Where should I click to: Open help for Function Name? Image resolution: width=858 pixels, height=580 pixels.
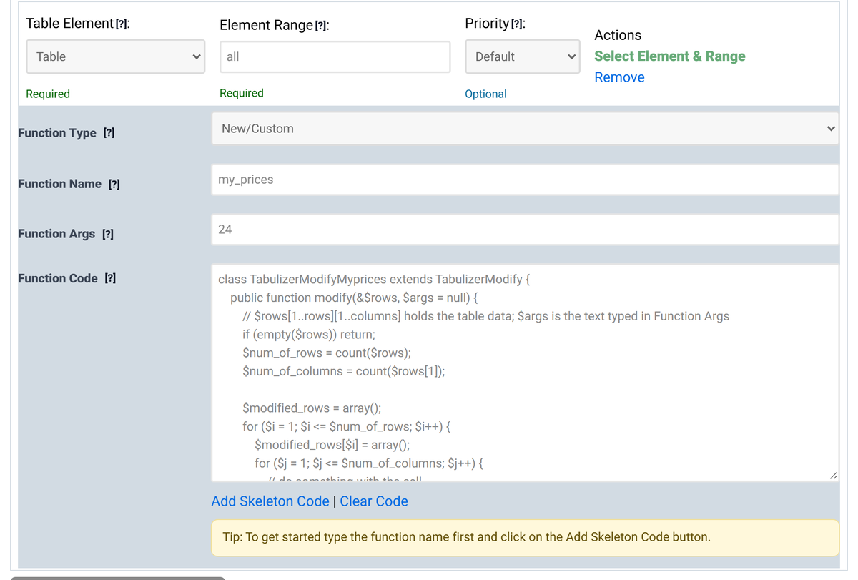[114, 184]
